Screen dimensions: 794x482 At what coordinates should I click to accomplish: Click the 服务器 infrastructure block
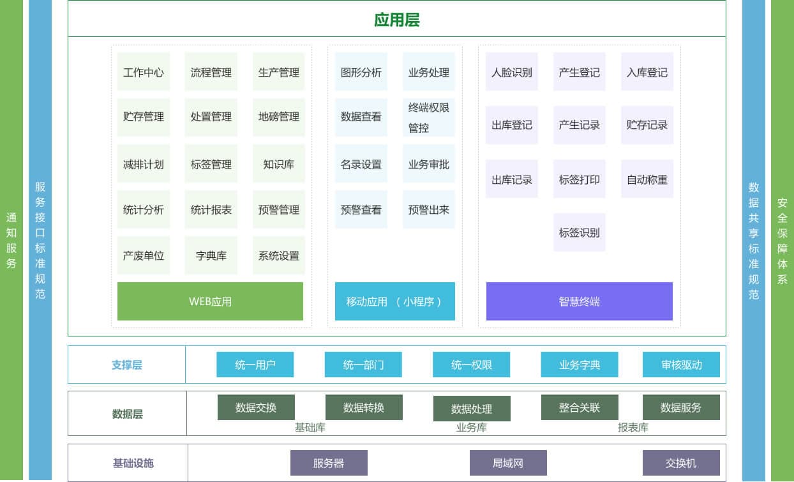[x=329, y=463]
